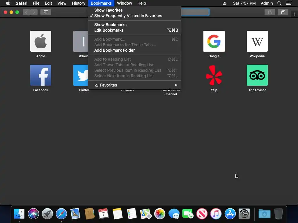The image size is (298, 223).
Task: Show the tab overview button
Action: point(283,12)
